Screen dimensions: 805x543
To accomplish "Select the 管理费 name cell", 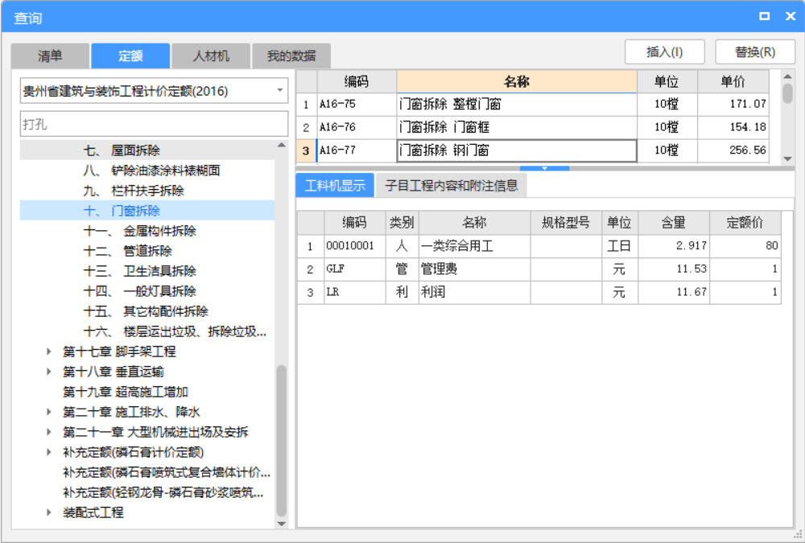I will point(475,269).
